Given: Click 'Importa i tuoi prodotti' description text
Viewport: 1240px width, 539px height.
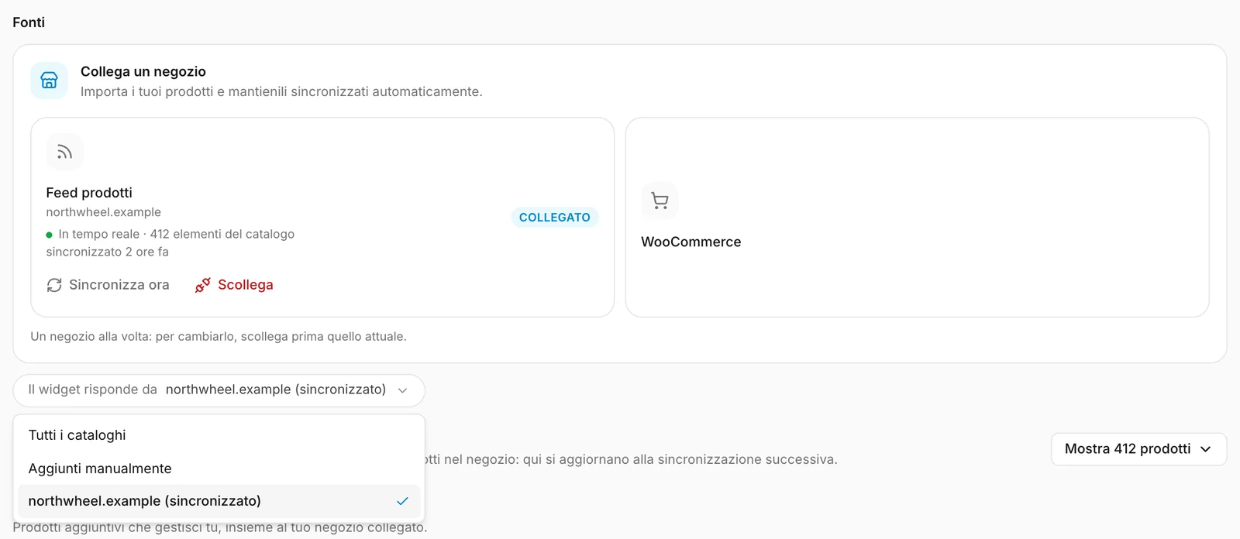Looking at the screenshot, I should tap(281, 91).
